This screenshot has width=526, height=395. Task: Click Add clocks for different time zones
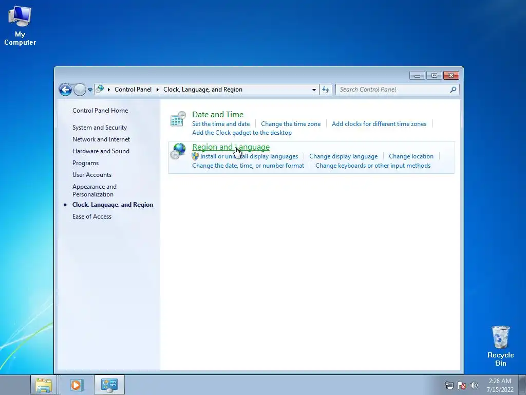pos(379,124)
